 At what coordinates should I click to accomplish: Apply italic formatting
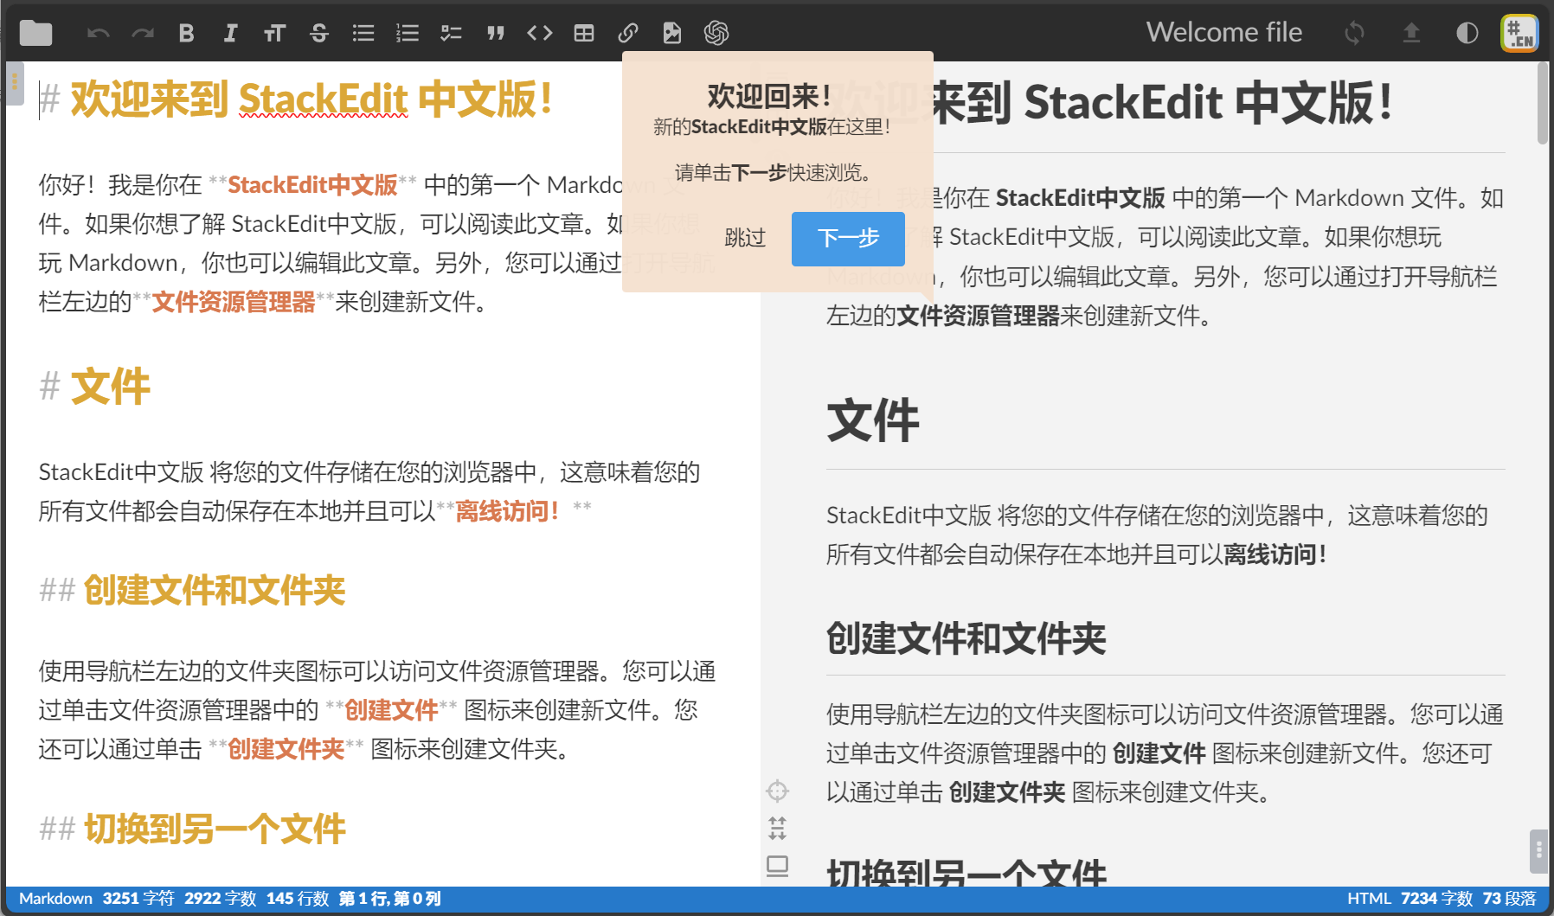pyautogui.click(x=230, y=33)
